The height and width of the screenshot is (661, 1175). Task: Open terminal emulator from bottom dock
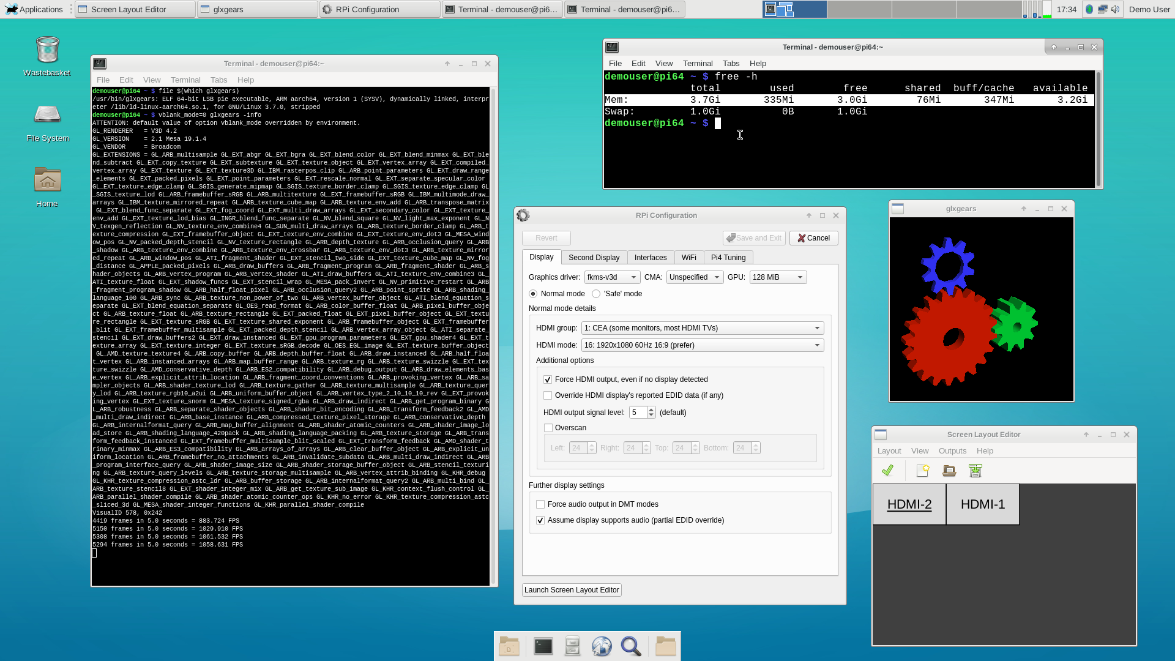point(543,646)
